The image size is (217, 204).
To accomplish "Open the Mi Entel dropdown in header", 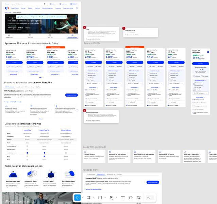I will [x=73, y=4].
